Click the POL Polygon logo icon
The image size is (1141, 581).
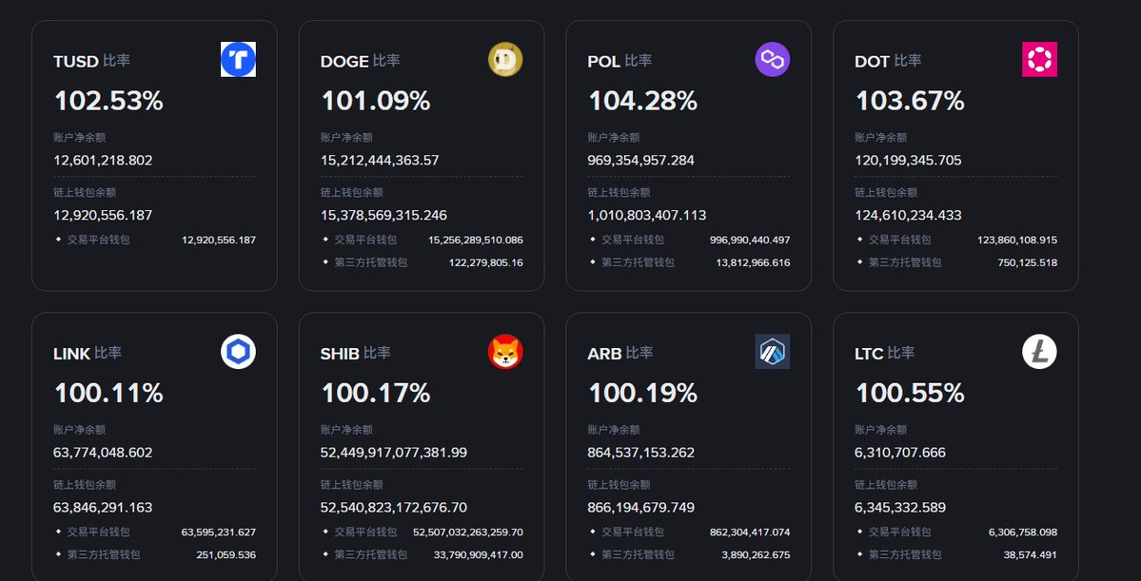pyautogui.click(x=773, y=60)
